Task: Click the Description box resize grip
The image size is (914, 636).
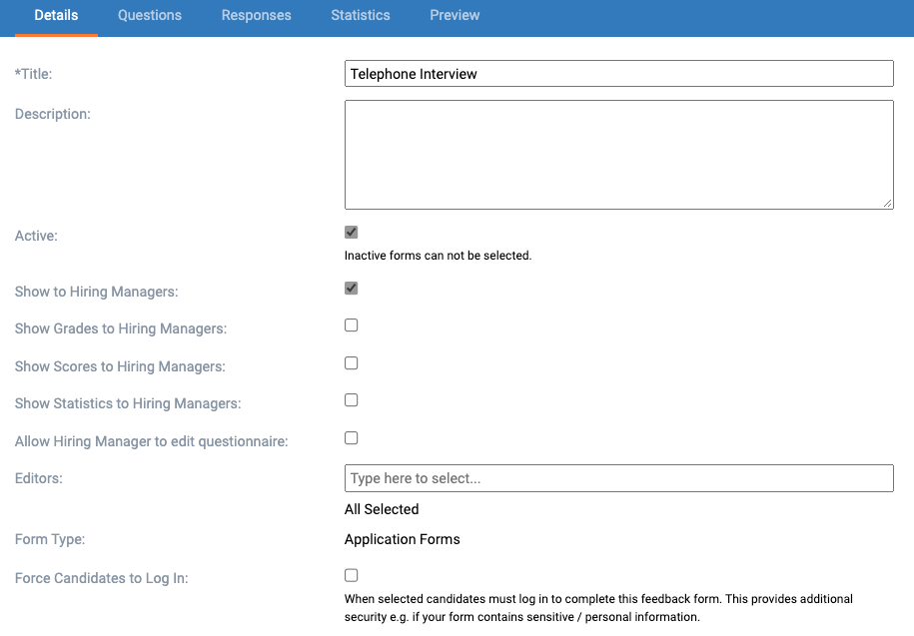Action: pyautogui.click(x=889, y=204)
